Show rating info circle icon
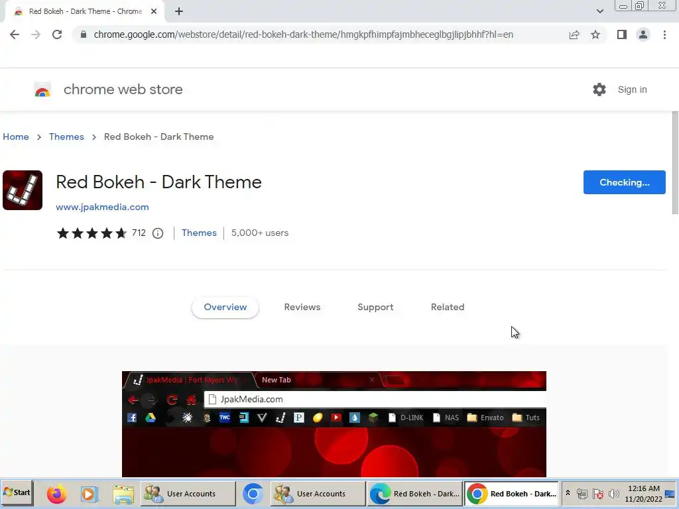679x509 pixels. 158,234
